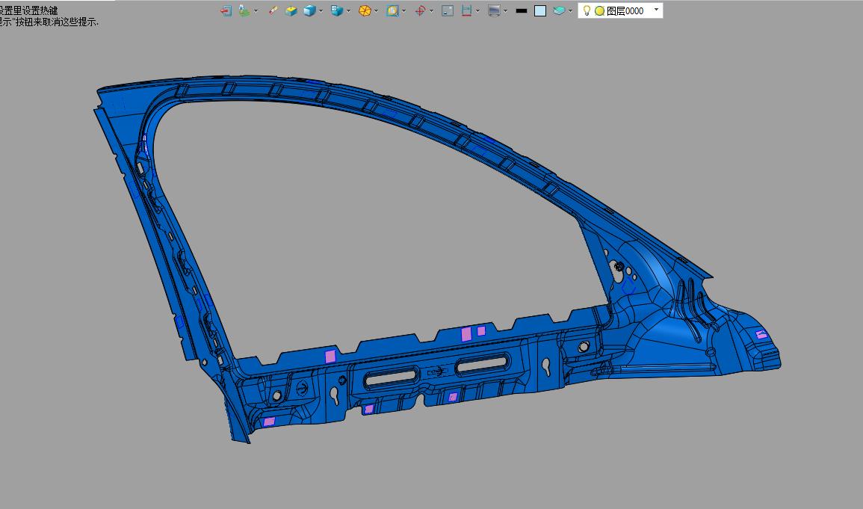Click the green paint material icon

point(244,10)
